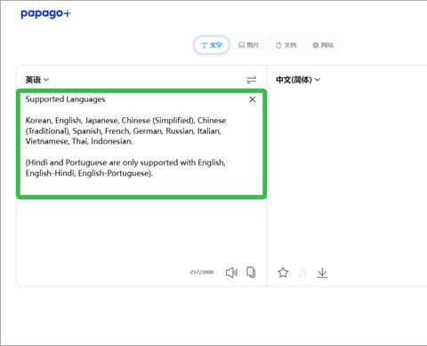Copy the source text
The height and width of the screenshot is (346, 427).
click(251, 272)
